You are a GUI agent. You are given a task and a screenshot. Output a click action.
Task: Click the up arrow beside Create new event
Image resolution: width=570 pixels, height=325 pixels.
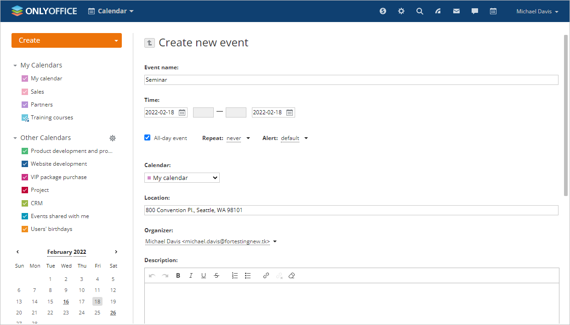(149, 43)
